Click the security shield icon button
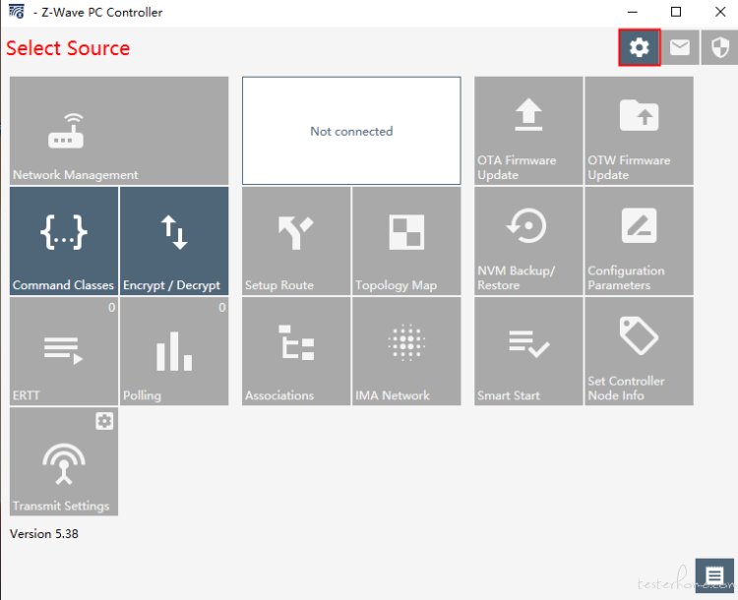Image resolution: width=738 pixels, height=600 pixels. 719,47
